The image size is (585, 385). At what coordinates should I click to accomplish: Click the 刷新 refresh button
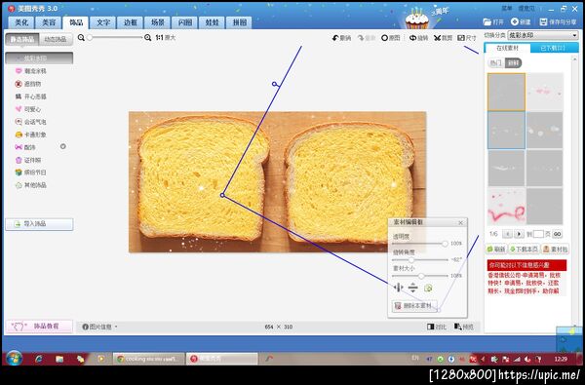click(496, 249)
